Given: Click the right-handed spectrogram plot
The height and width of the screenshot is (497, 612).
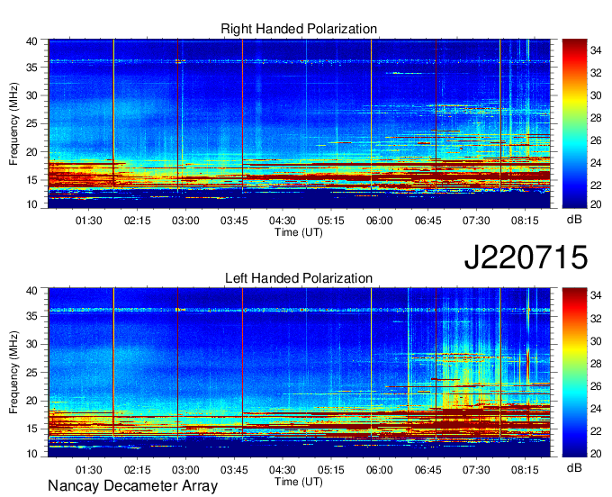Looking at the screenshot, I should 299,123.
